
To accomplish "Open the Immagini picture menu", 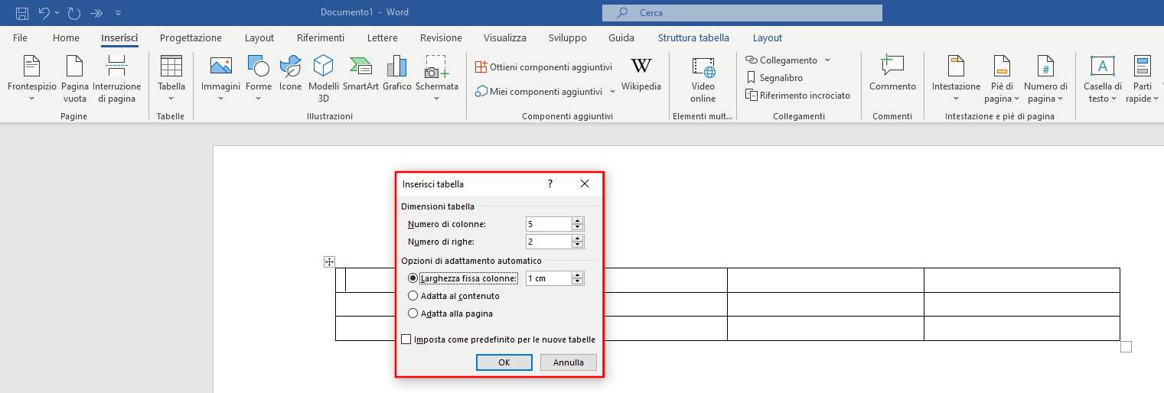I will 221,80.
